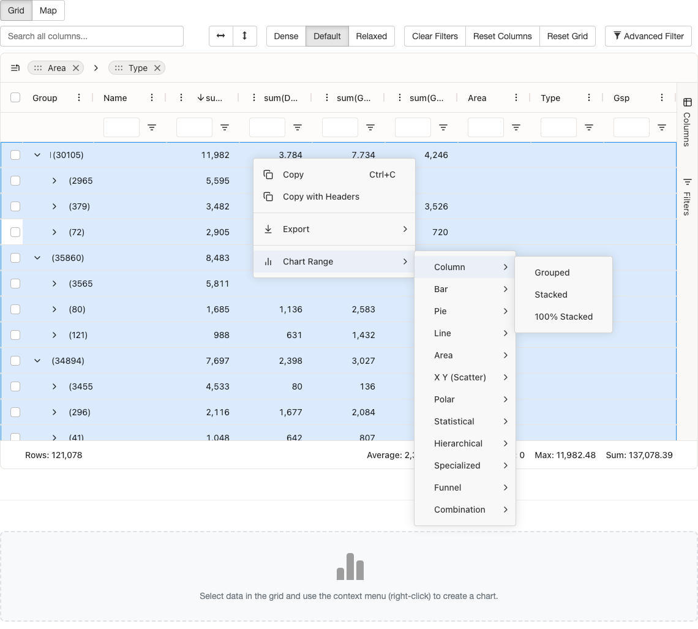The height and width of the screenshot is (629, 698).
Task: Toggle the select-all checkbox in the header
Action: point(15,97)
